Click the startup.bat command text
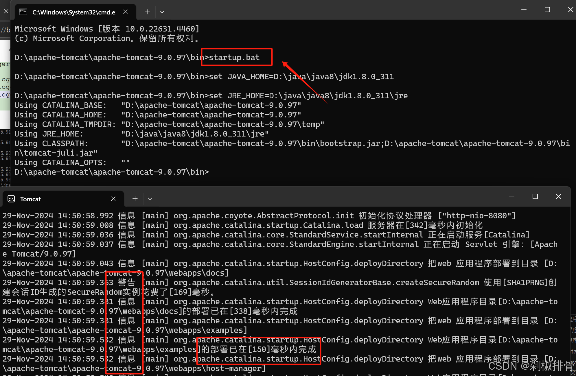The image size is (576, 376). pyautogui.click(x=234, y=57)
